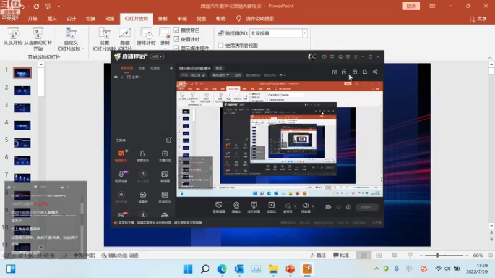Add 手机投屏 phone casting source
This screenshot has width=495, height=278.
click(x=254, y=208)
